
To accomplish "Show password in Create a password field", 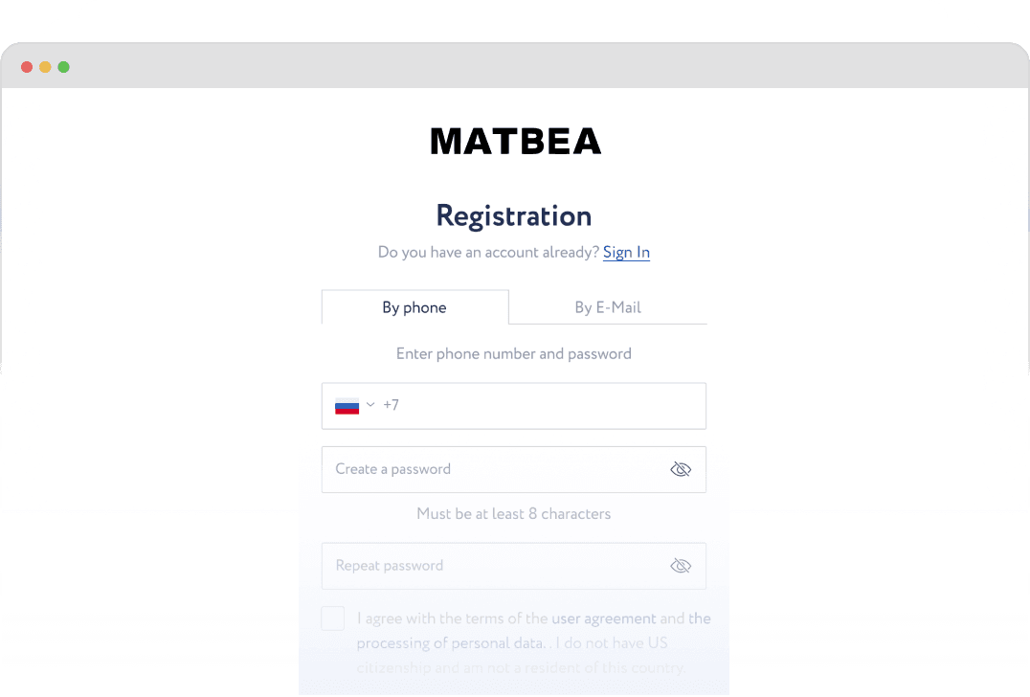I will click(x=681, y=469).
